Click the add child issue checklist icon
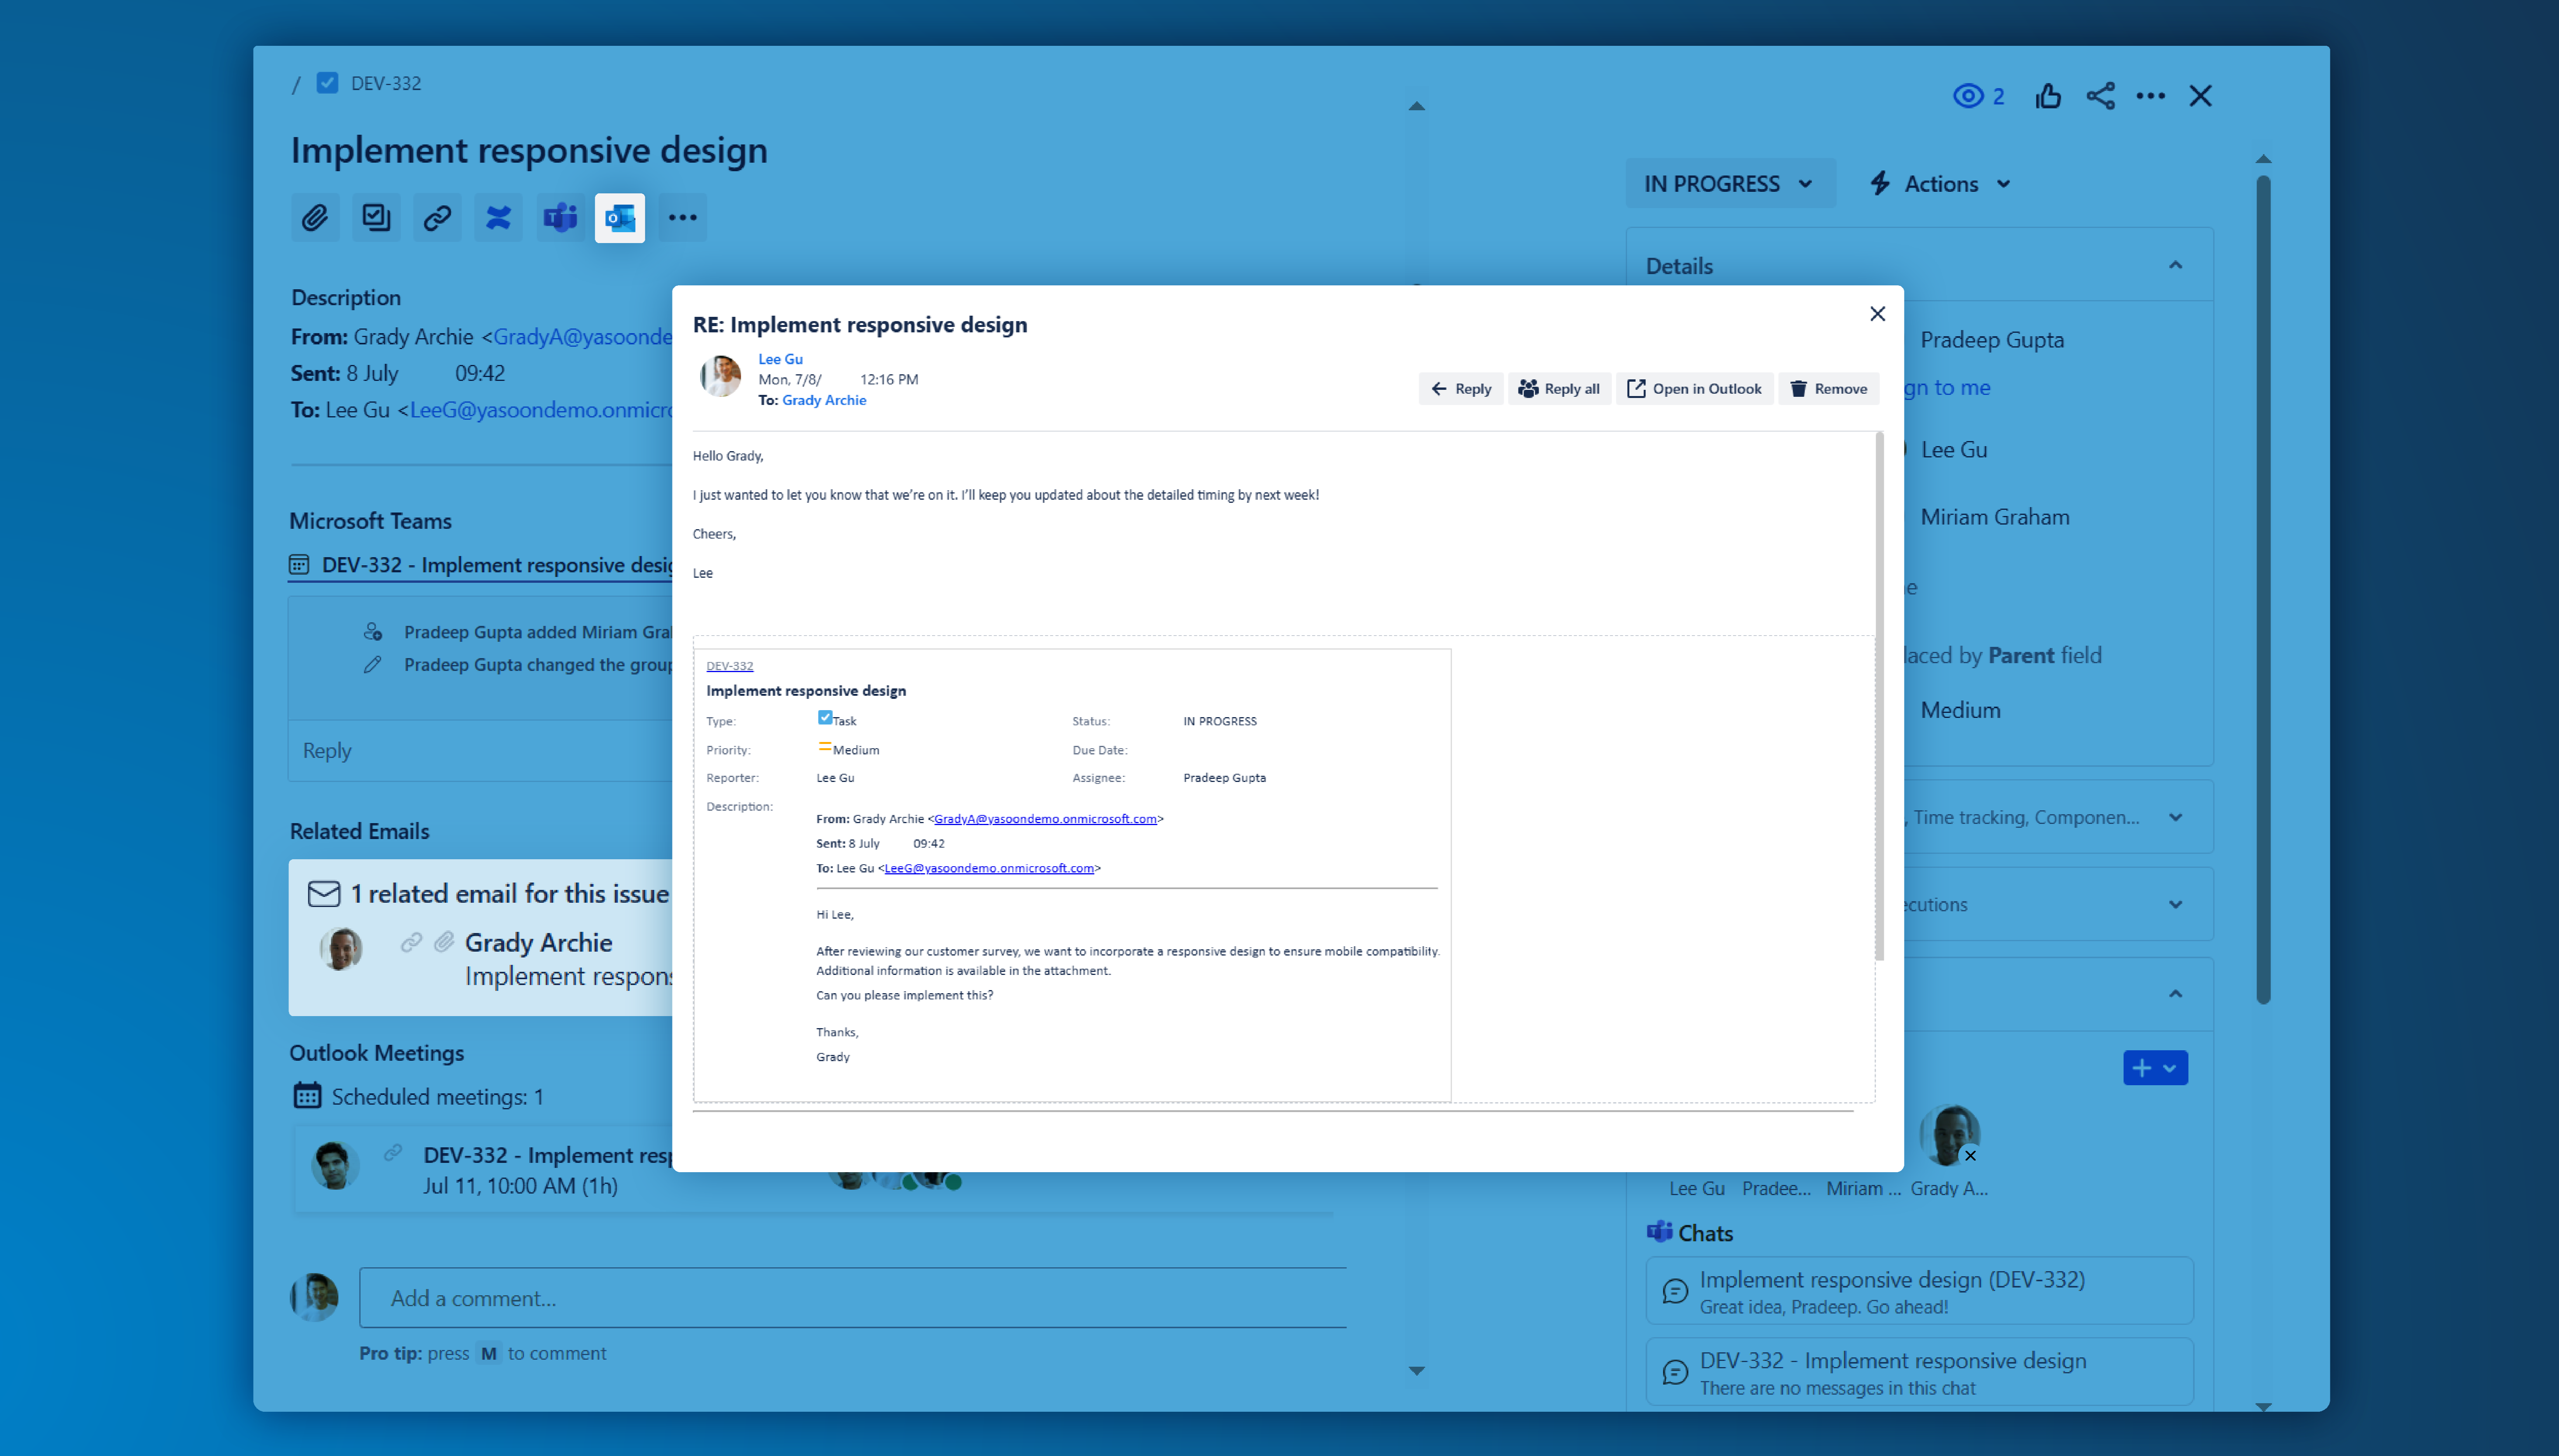The height and width of the screenshot is (1456, 2559). point(376,217)
